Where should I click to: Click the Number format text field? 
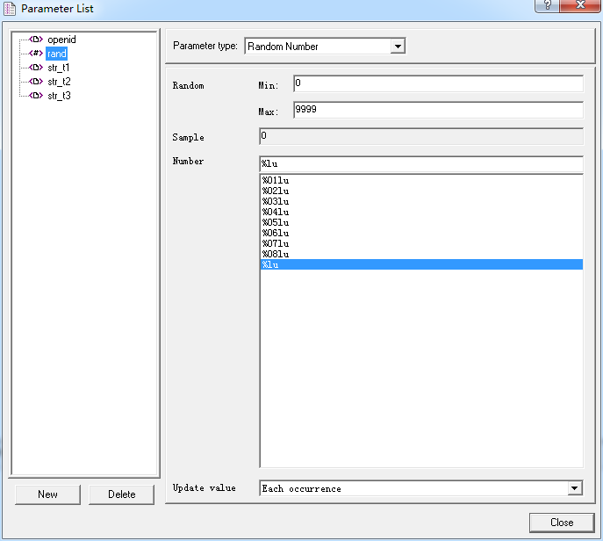[421, 164]
